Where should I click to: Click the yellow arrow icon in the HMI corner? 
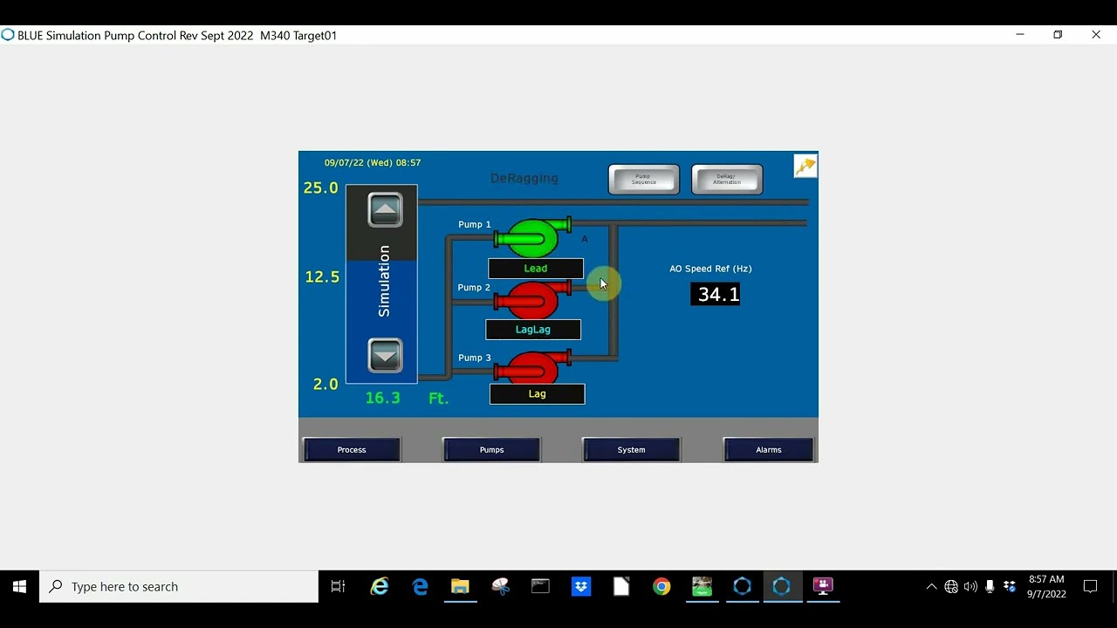805,166
